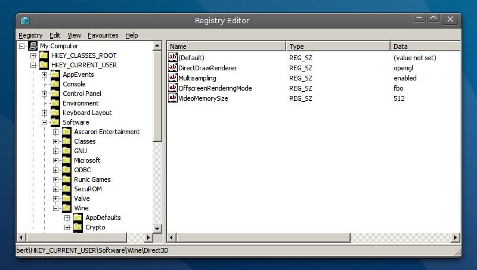
Task: Collapse the HKEY_CURRENT_USER key
Action: point(33,65)
